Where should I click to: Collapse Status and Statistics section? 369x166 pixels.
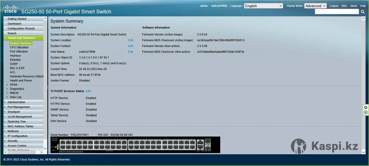click(x=23, y=38)
